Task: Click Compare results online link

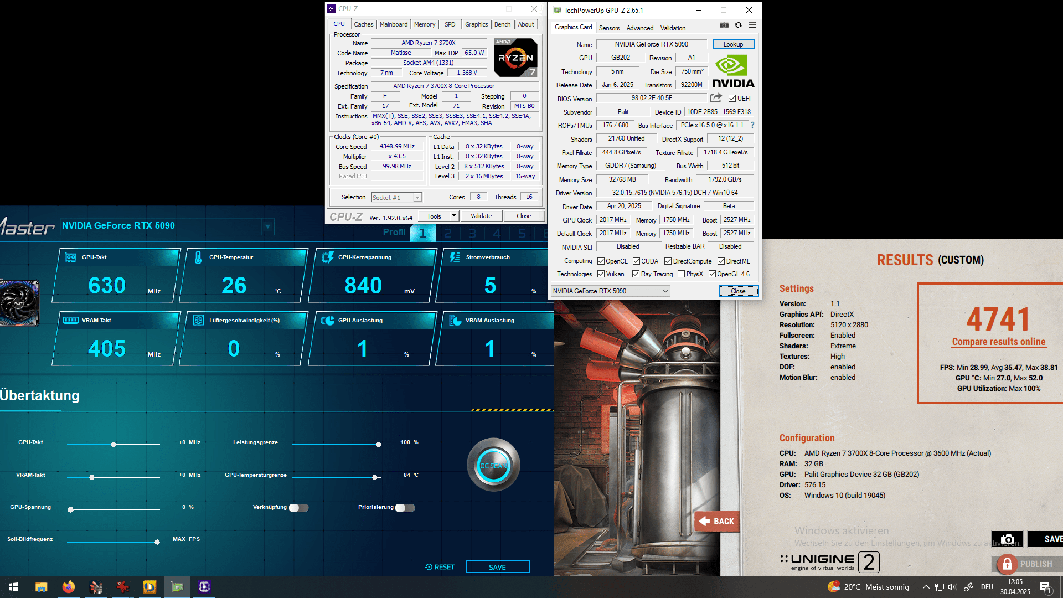Action: click(x=999, y=342)
